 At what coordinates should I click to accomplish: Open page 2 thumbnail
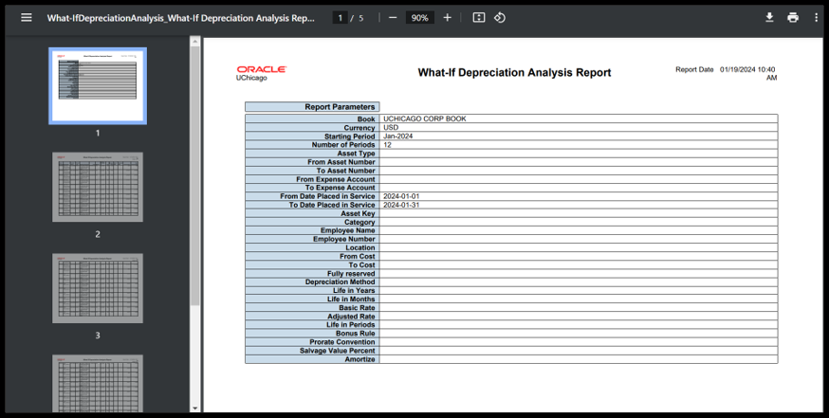pyautogui.click(x=98, y=187)
